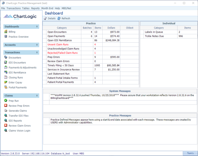
Task: Click the $248,084.30 dollars cell
Action: 111,40
